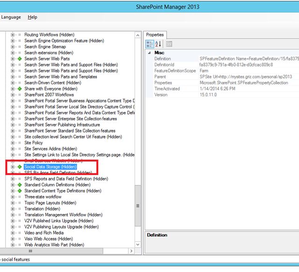Click gray icon beside Video and Rich Media
Screen dimensions: 299x272
[x=20, y=233]
